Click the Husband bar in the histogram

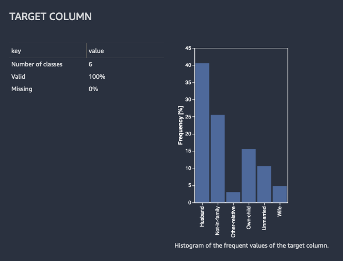pos(202,133)
